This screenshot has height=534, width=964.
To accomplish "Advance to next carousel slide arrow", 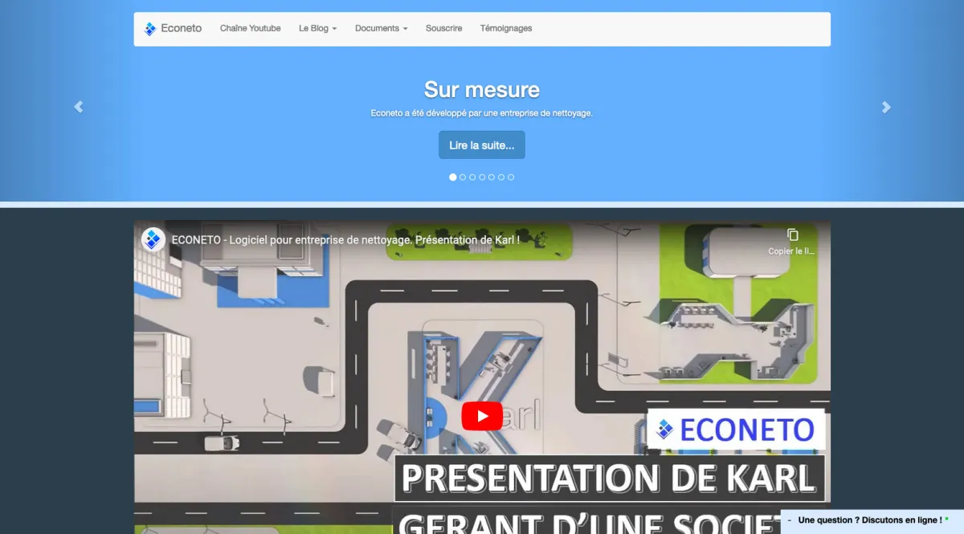I will click(x=886, y=107).
